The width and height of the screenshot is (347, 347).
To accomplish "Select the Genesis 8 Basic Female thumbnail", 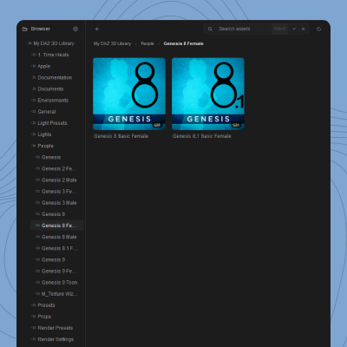I will [x=129, y=94].
